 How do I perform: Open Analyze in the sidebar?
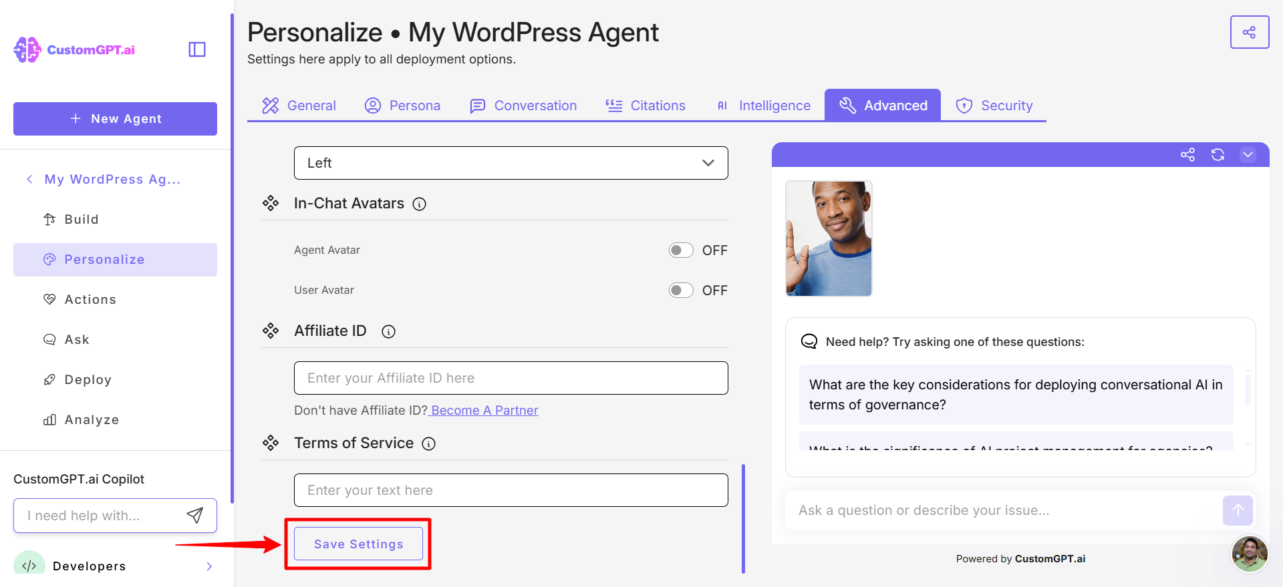tap(115, 420)
